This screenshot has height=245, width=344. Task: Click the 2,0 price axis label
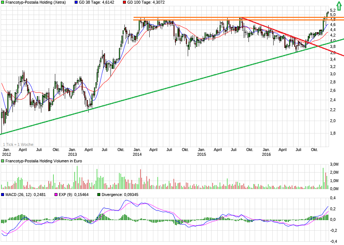tap(333, 121)
